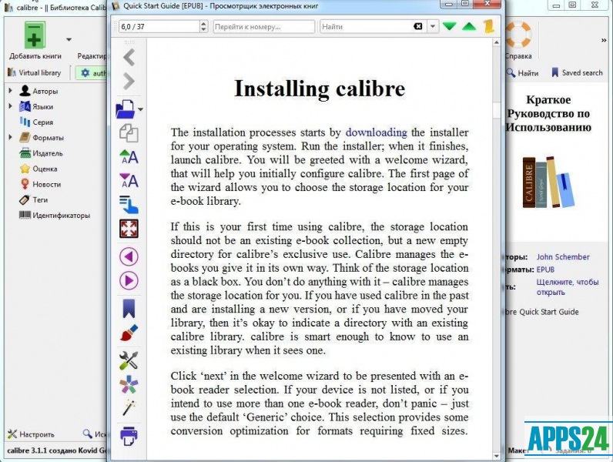Expand calibre toolbar overflow chevron

click(604, 40)
